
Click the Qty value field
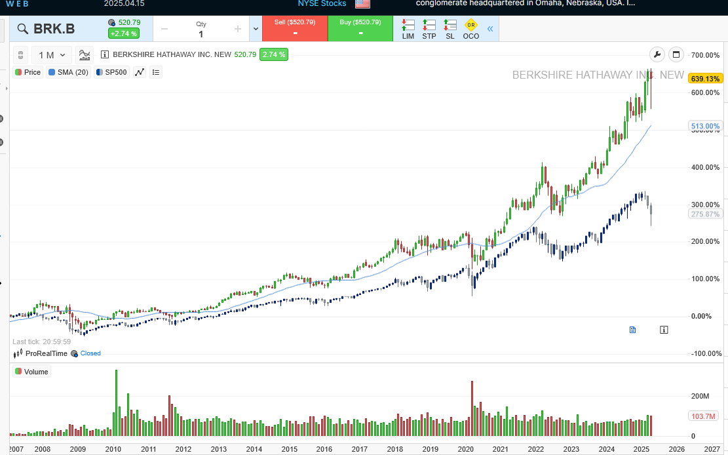point(201,34)
